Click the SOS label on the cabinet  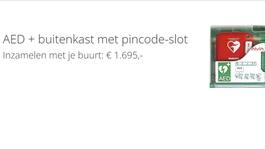tap(239, 68)
